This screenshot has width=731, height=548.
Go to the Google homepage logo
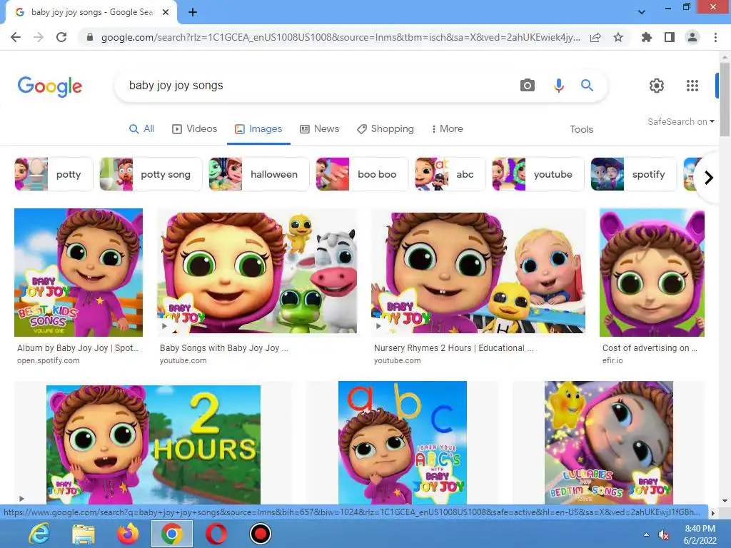point(50,86)
